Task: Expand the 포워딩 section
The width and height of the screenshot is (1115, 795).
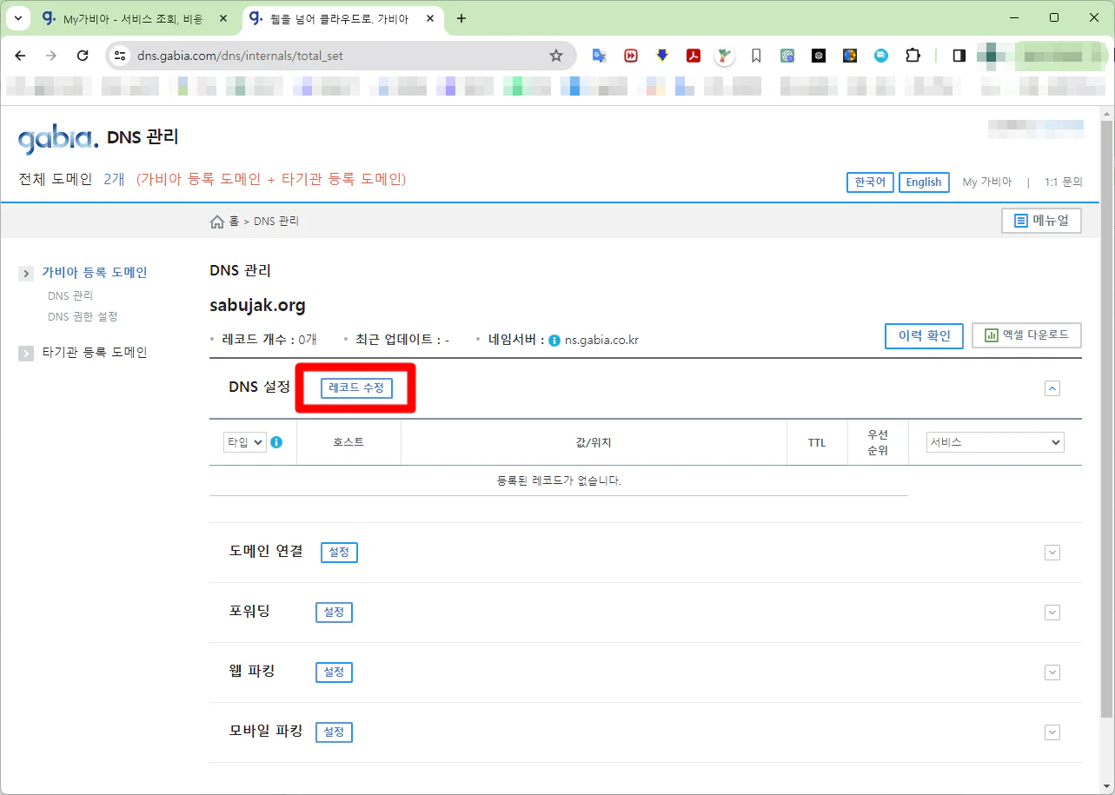Action: (x=1052, y=613)
